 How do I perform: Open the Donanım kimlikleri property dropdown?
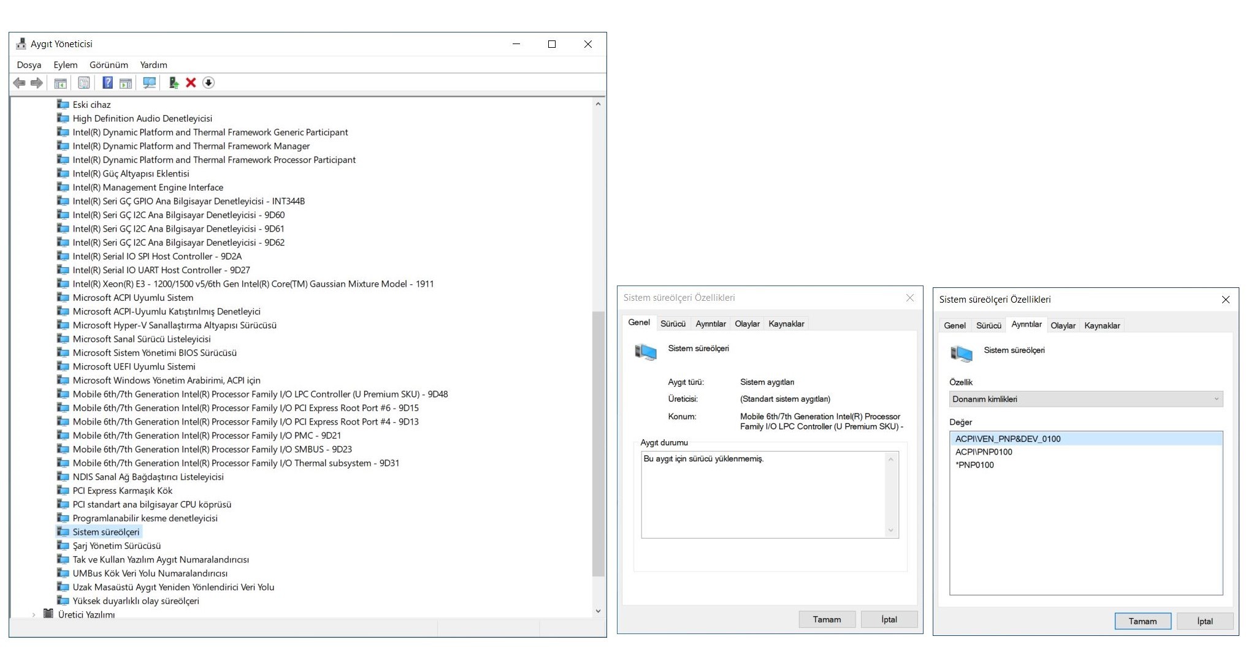pyautogui.click(x=1085, y=399)
